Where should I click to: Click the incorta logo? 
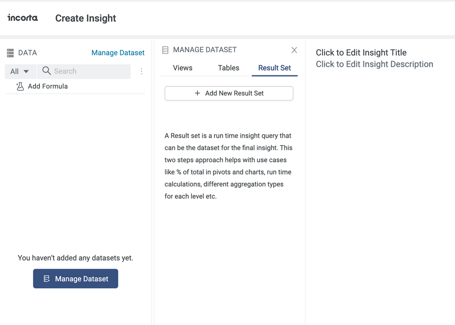(x=23, y=18)
